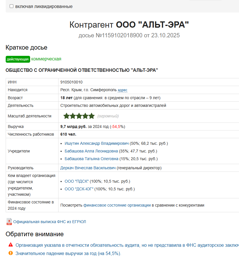Check the "включая ликвидированные" checkbox
The height and width of the screenshot is (259, 239).
(12, 6)
